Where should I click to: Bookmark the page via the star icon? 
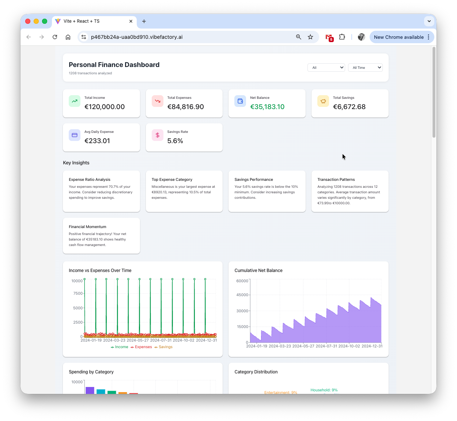coord(310,37)
